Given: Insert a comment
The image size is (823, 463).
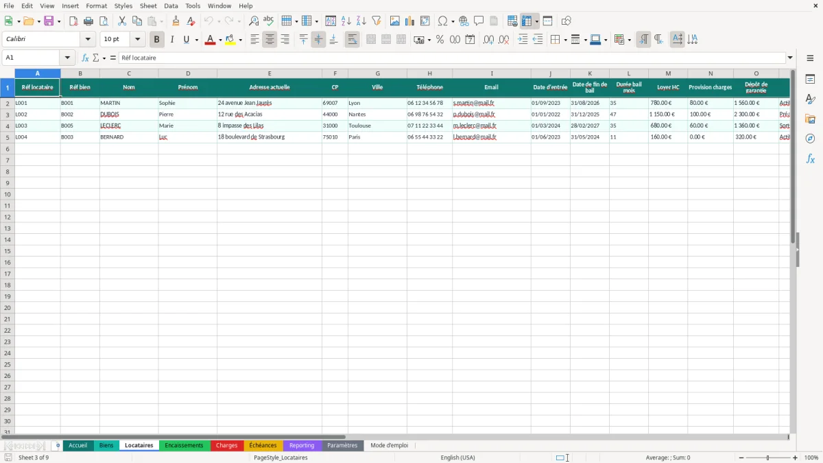Looking at the screenshot, I should [479, 21].
